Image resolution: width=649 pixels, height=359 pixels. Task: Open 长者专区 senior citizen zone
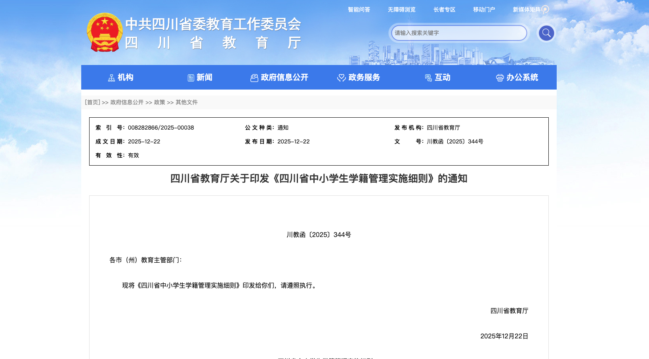tap(444, 9)
